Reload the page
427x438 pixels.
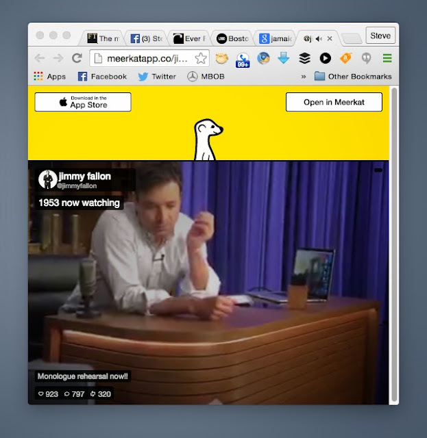77,58
